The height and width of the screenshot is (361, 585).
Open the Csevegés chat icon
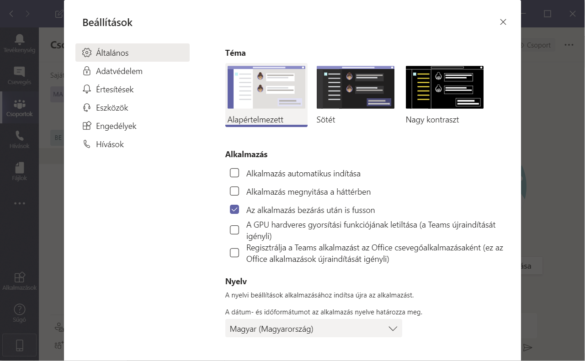(19, 72)
